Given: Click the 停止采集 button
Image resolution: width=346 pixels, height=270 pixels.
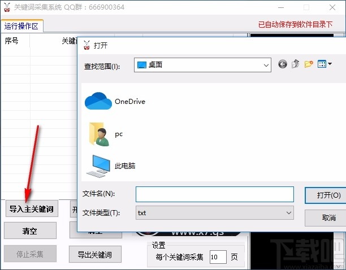Looking at the screenshot, I should tap(30, 254).
